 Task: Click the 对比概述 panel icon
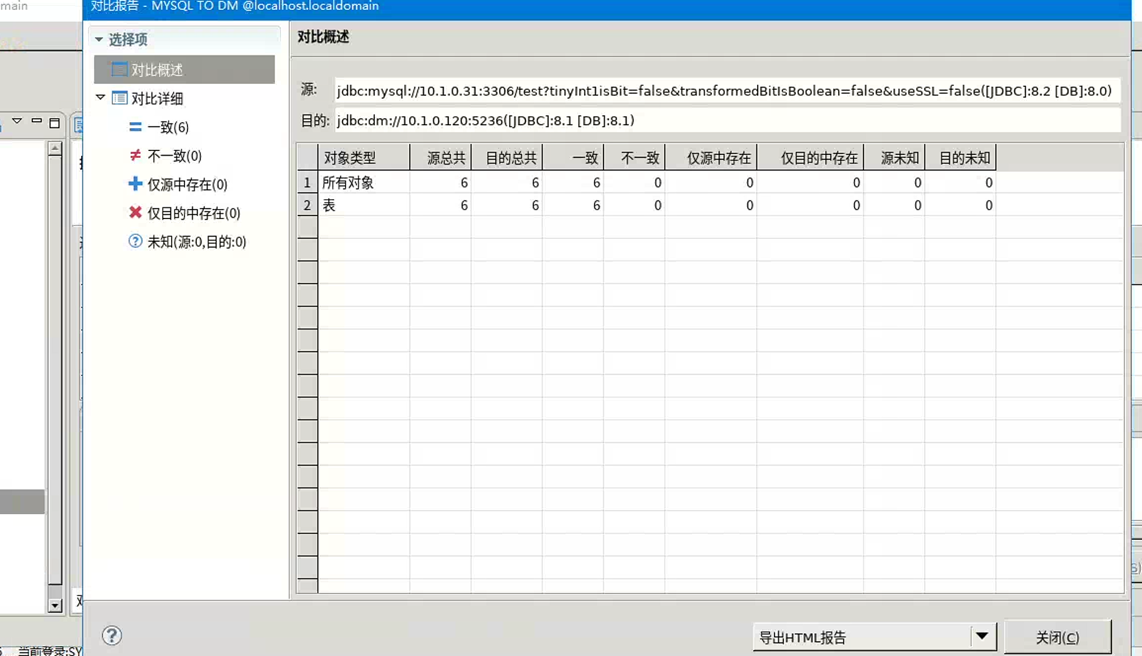pyautogui.click(x=119, y=69)
